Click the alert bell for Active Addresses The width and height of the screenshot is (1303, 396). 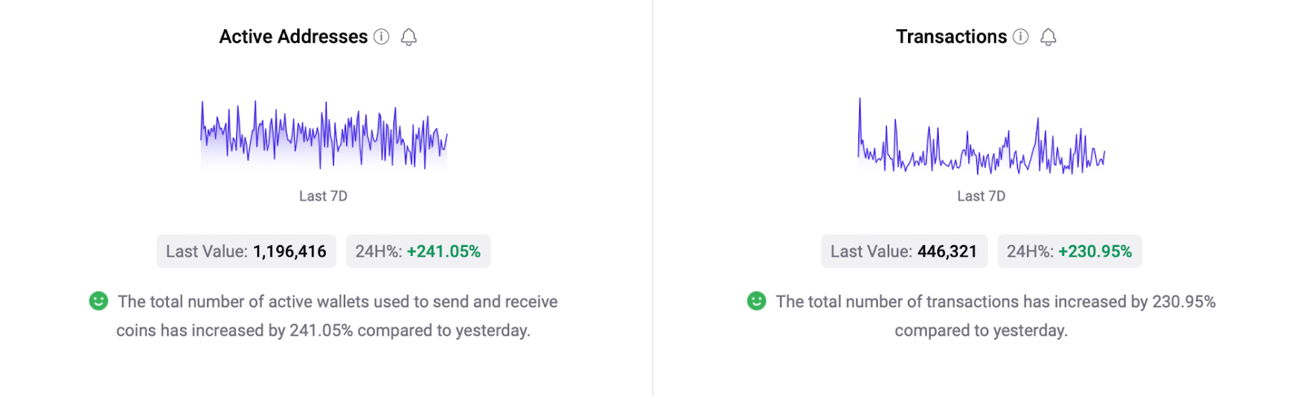(409, 37)
